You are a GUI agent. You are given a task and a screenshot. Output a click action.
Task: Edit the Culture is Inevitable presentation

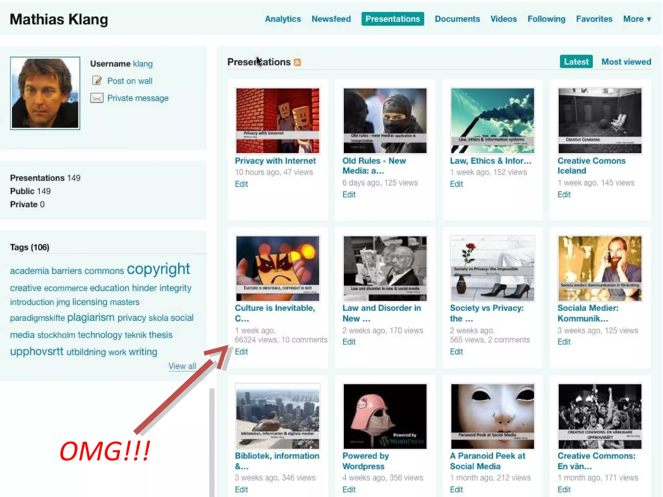click(241, 352)
